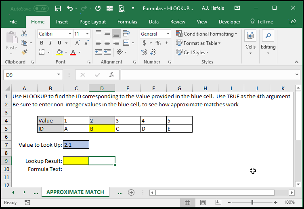Open the Insert Function fx dialog

(112, 75)
